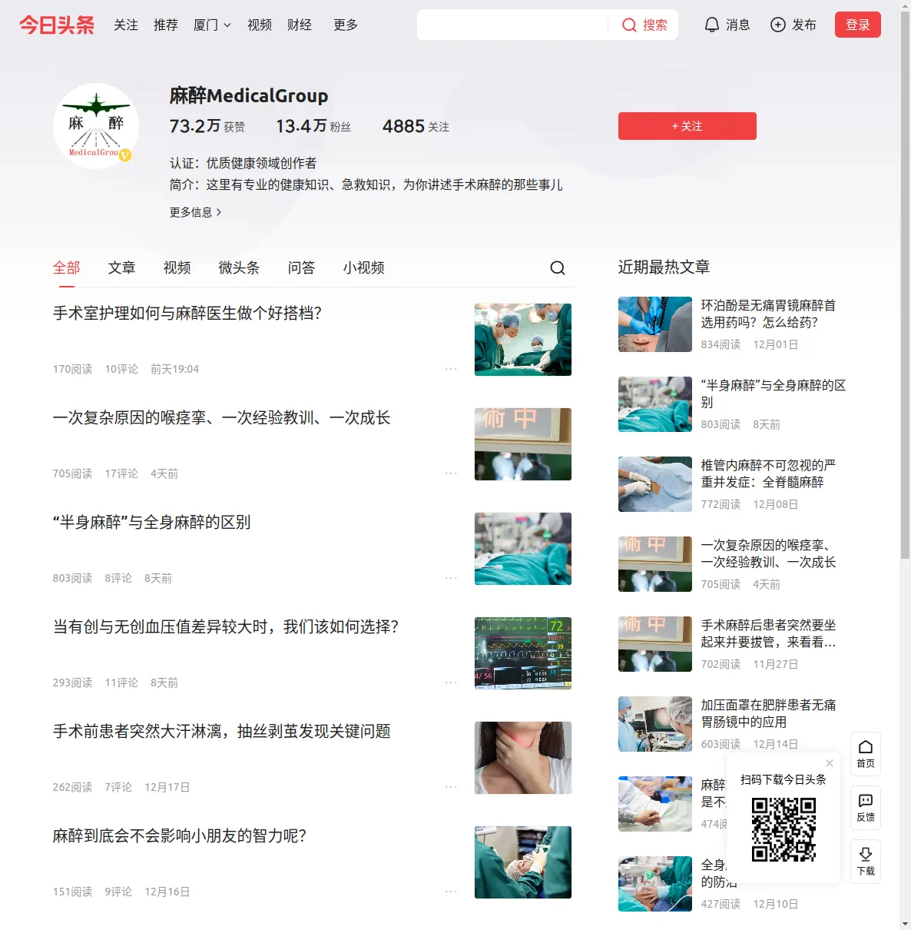The image size is (911, 930).
Task: Click thumbnail beside 加压面罩 hot article
Action: tap(655, 724)
